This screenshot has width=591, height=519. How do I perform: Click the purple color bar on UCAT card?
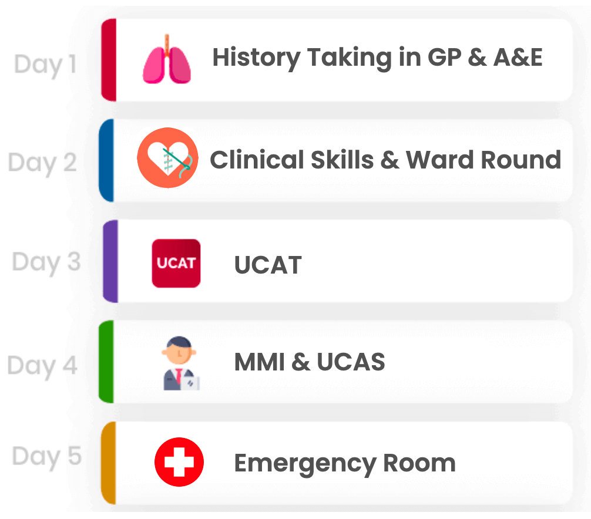110,261
